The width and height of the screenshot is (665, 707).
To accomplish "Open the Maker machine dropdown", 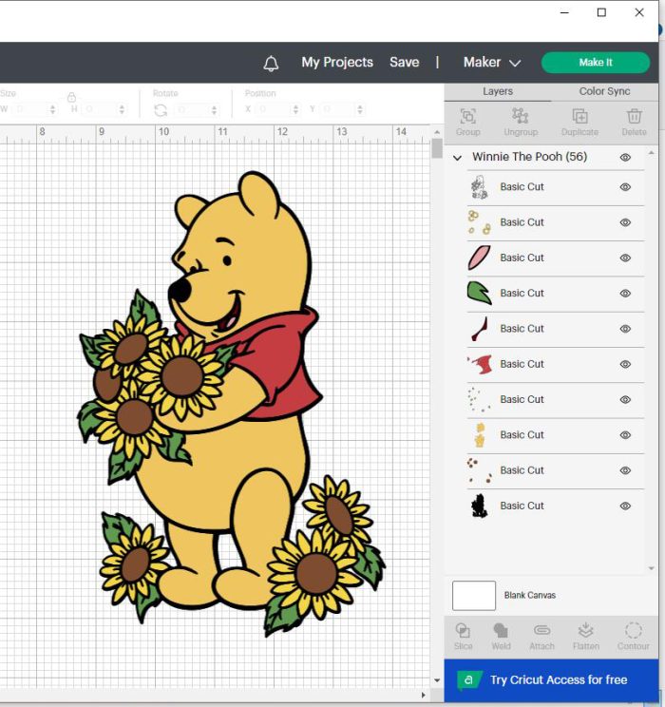I will point(492,62).
